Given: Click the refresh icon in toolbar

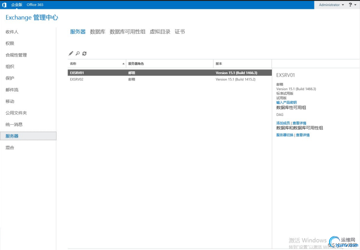Looking at the screenshot, I should [x=85, y=54].
